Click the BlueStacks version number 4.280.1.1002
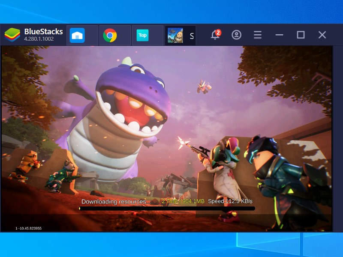The width and height of the screenshot is (343, 257). point(39,39)
